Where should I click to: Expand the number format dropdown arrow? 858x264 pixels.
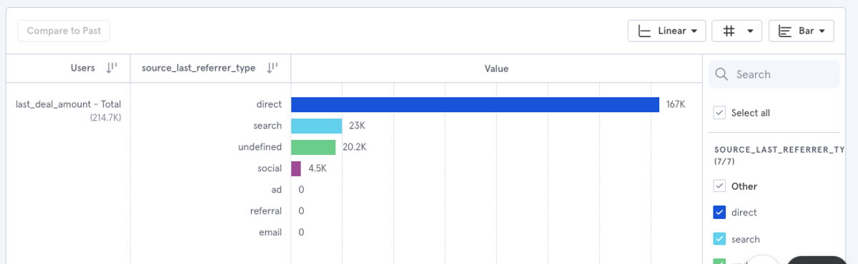[749, 31]
